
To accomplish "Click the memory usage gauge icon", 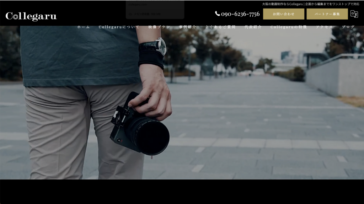I will coord(130,14).
